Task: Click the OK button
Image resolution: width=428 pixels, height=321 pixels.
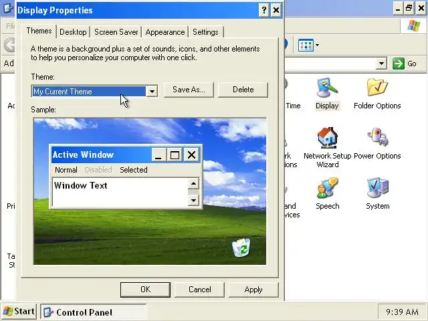Action: point(145,290)
